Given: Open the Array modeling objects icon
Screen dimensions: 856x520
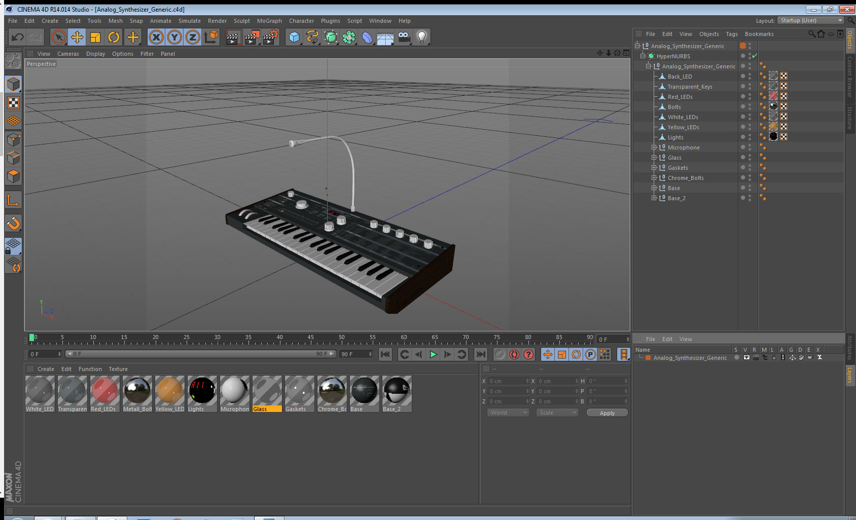Looking at the screenshot, I should (x=349, y=37).
